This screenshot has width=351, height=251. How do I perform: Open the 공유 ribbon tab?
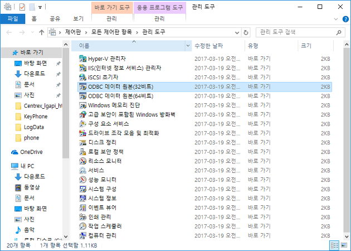[x=55, y=18]
